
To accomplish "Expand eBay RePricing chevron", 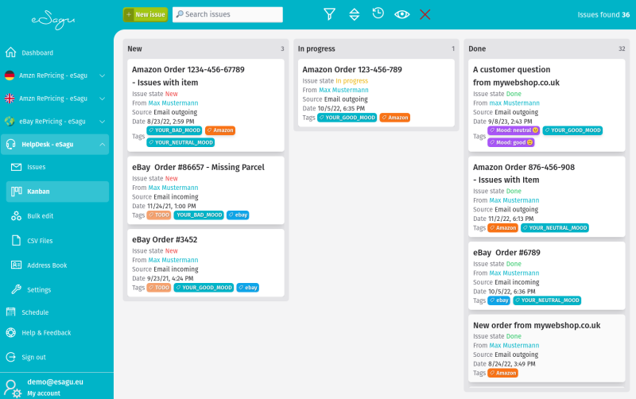I will (103, 122).
